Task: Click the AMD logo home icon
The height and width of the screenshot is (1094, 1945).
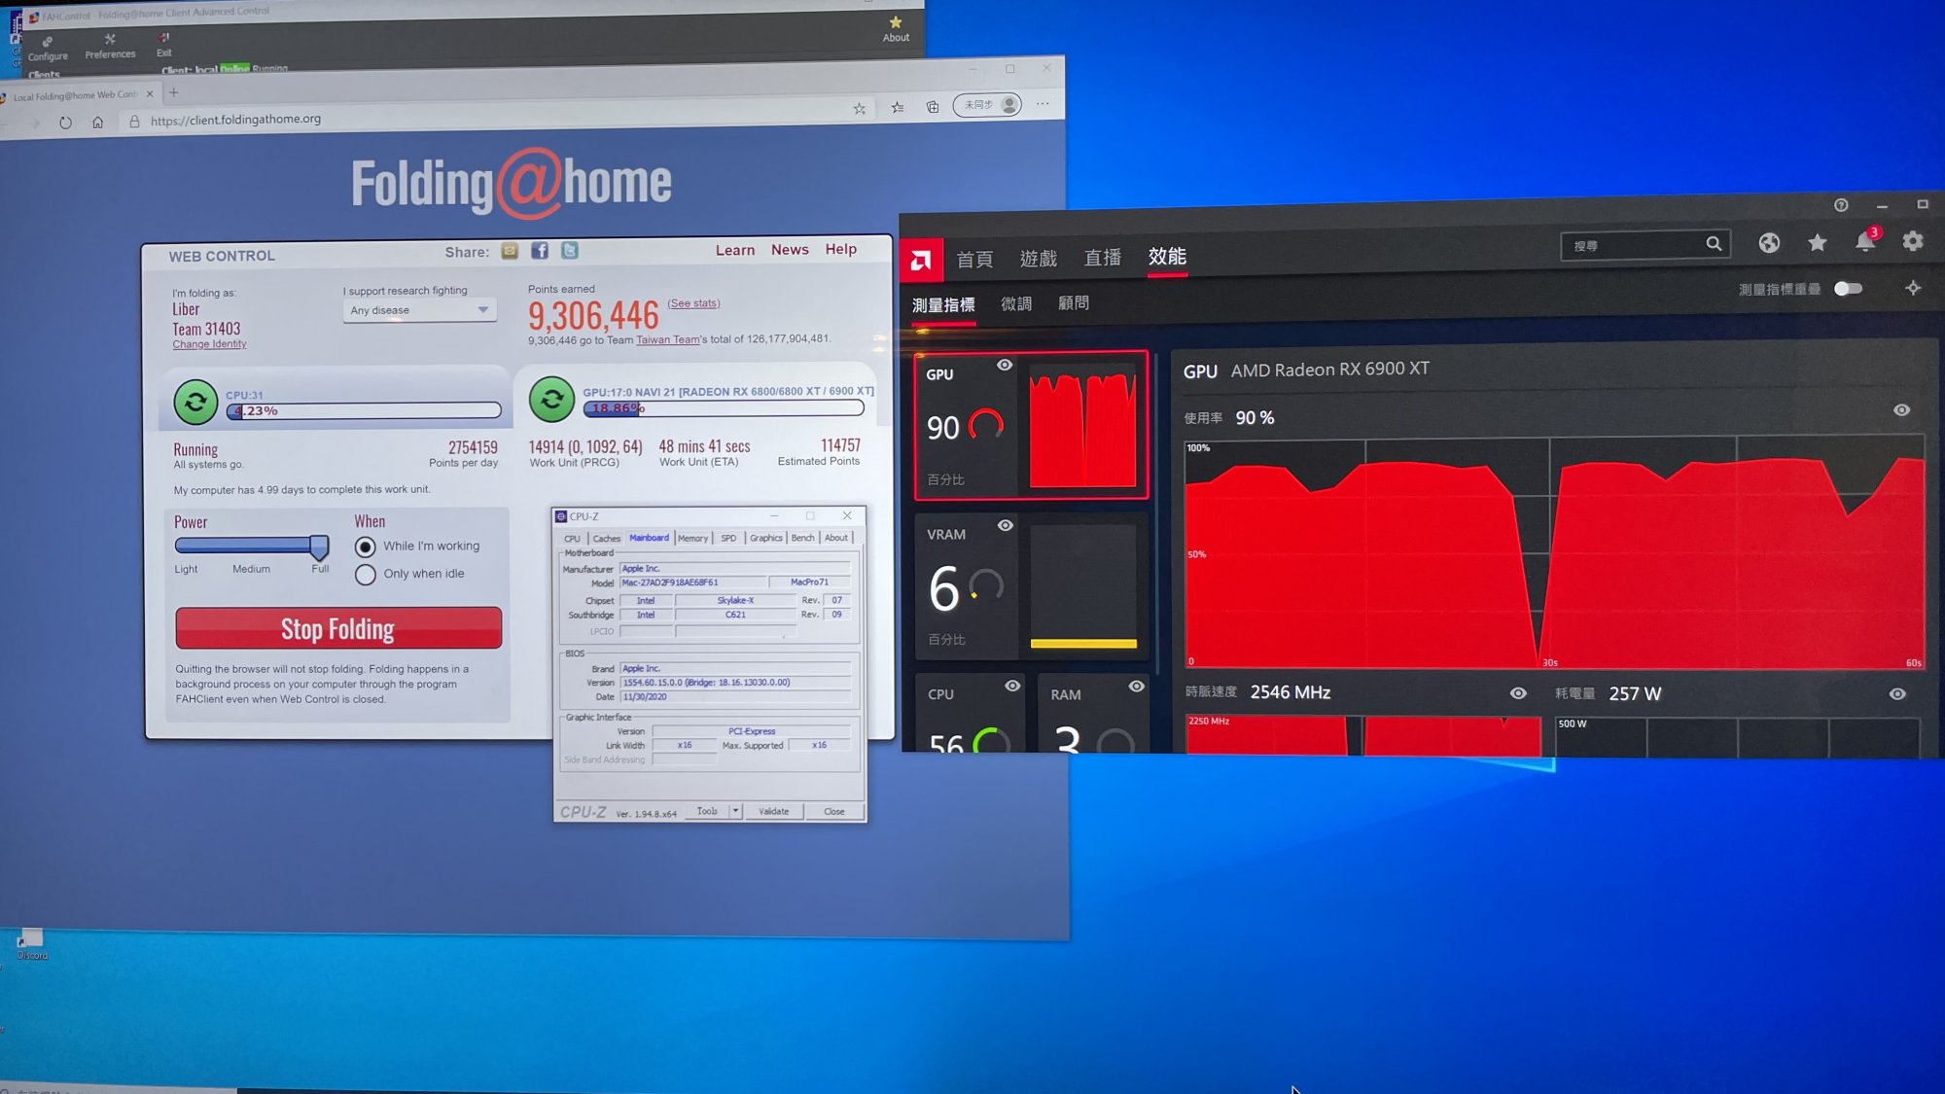Action: coord(920,260)
